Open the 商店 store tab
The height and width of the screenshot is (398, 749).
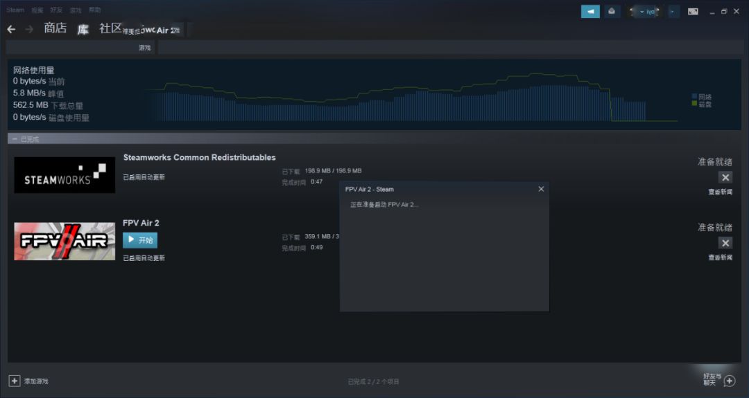coord(55,28)
